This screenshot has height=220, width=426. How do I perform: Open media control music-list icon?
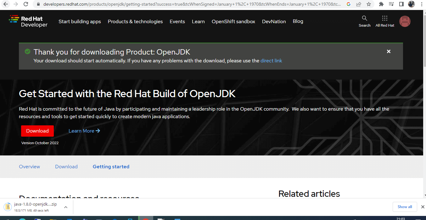(x=391, y=4)
